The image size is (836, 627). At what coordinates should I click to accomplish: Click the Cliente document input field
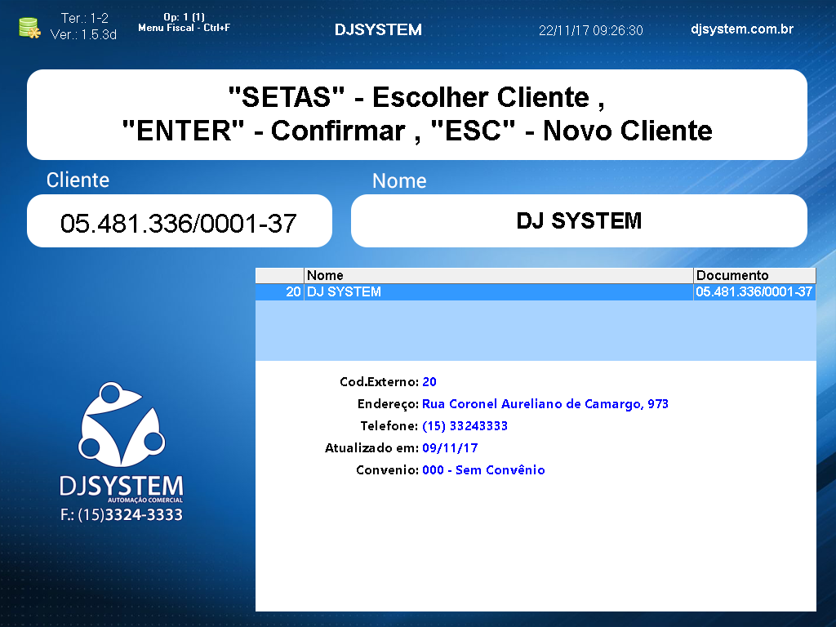179,220
